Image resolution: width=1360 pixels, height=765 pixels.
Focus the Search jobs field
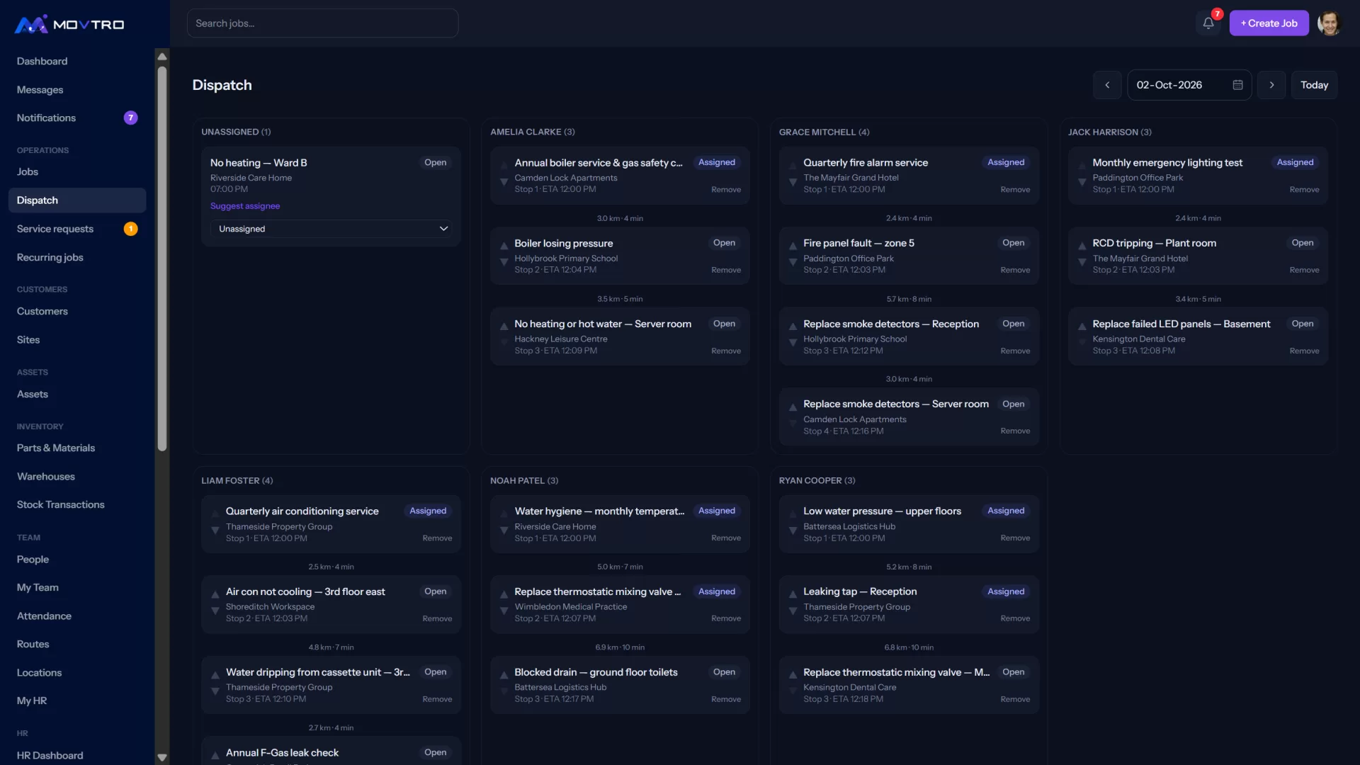pyautogui.click(x=322, y=23)
